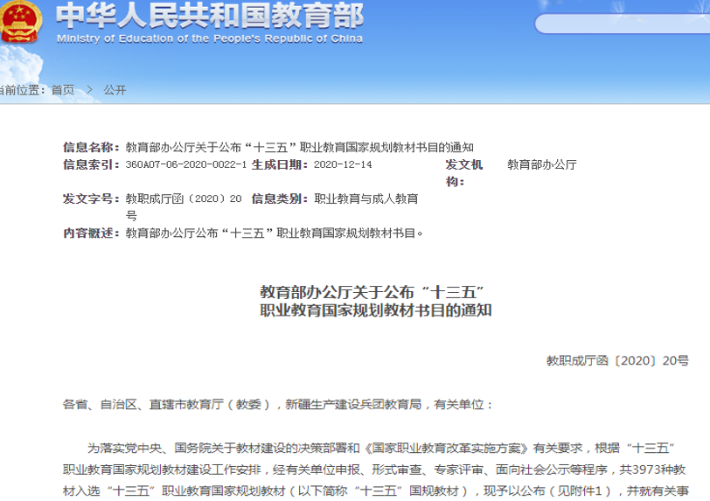Click the 信息名称 field label

point(93,147)
